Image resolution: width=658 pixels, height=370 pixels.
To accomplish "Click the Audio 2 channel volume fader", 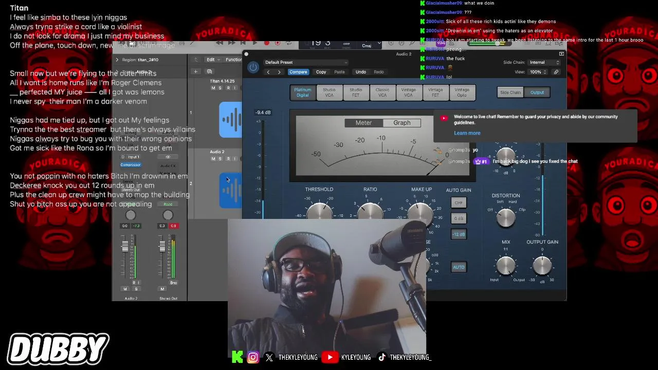I will [x=124, y=247].
